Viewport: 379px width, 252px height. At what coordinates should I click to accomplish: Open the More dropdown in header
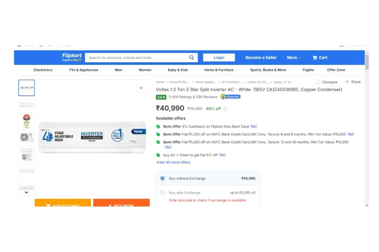click(x=294, y=58)
